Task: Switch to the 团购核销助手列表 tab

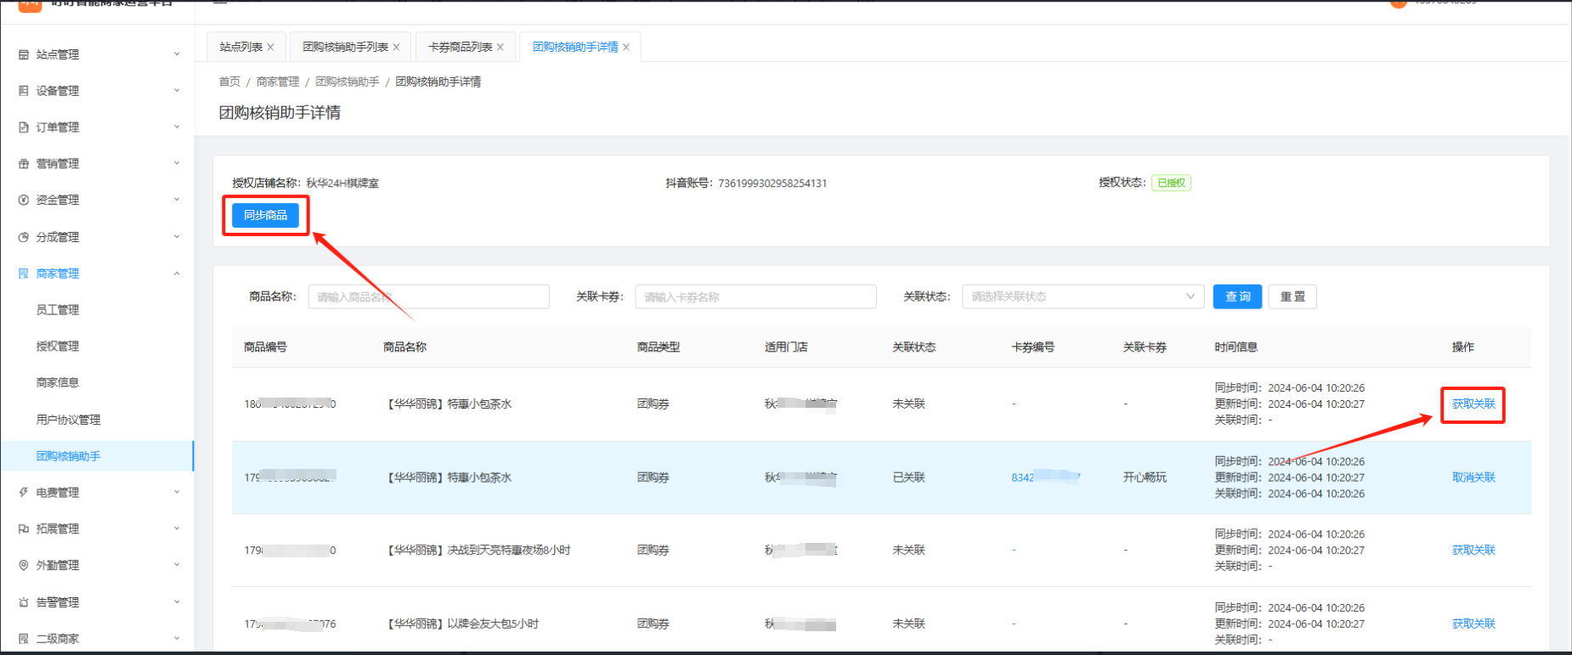Action: tap(345, 48)
